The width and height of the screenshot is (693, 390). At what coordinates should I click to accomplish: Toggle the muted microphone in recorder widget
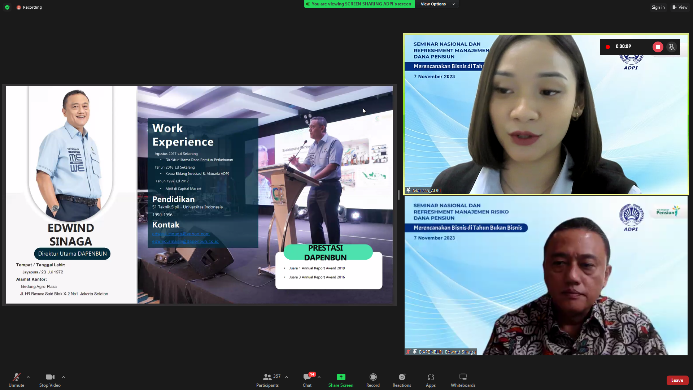tap(672, 47)
